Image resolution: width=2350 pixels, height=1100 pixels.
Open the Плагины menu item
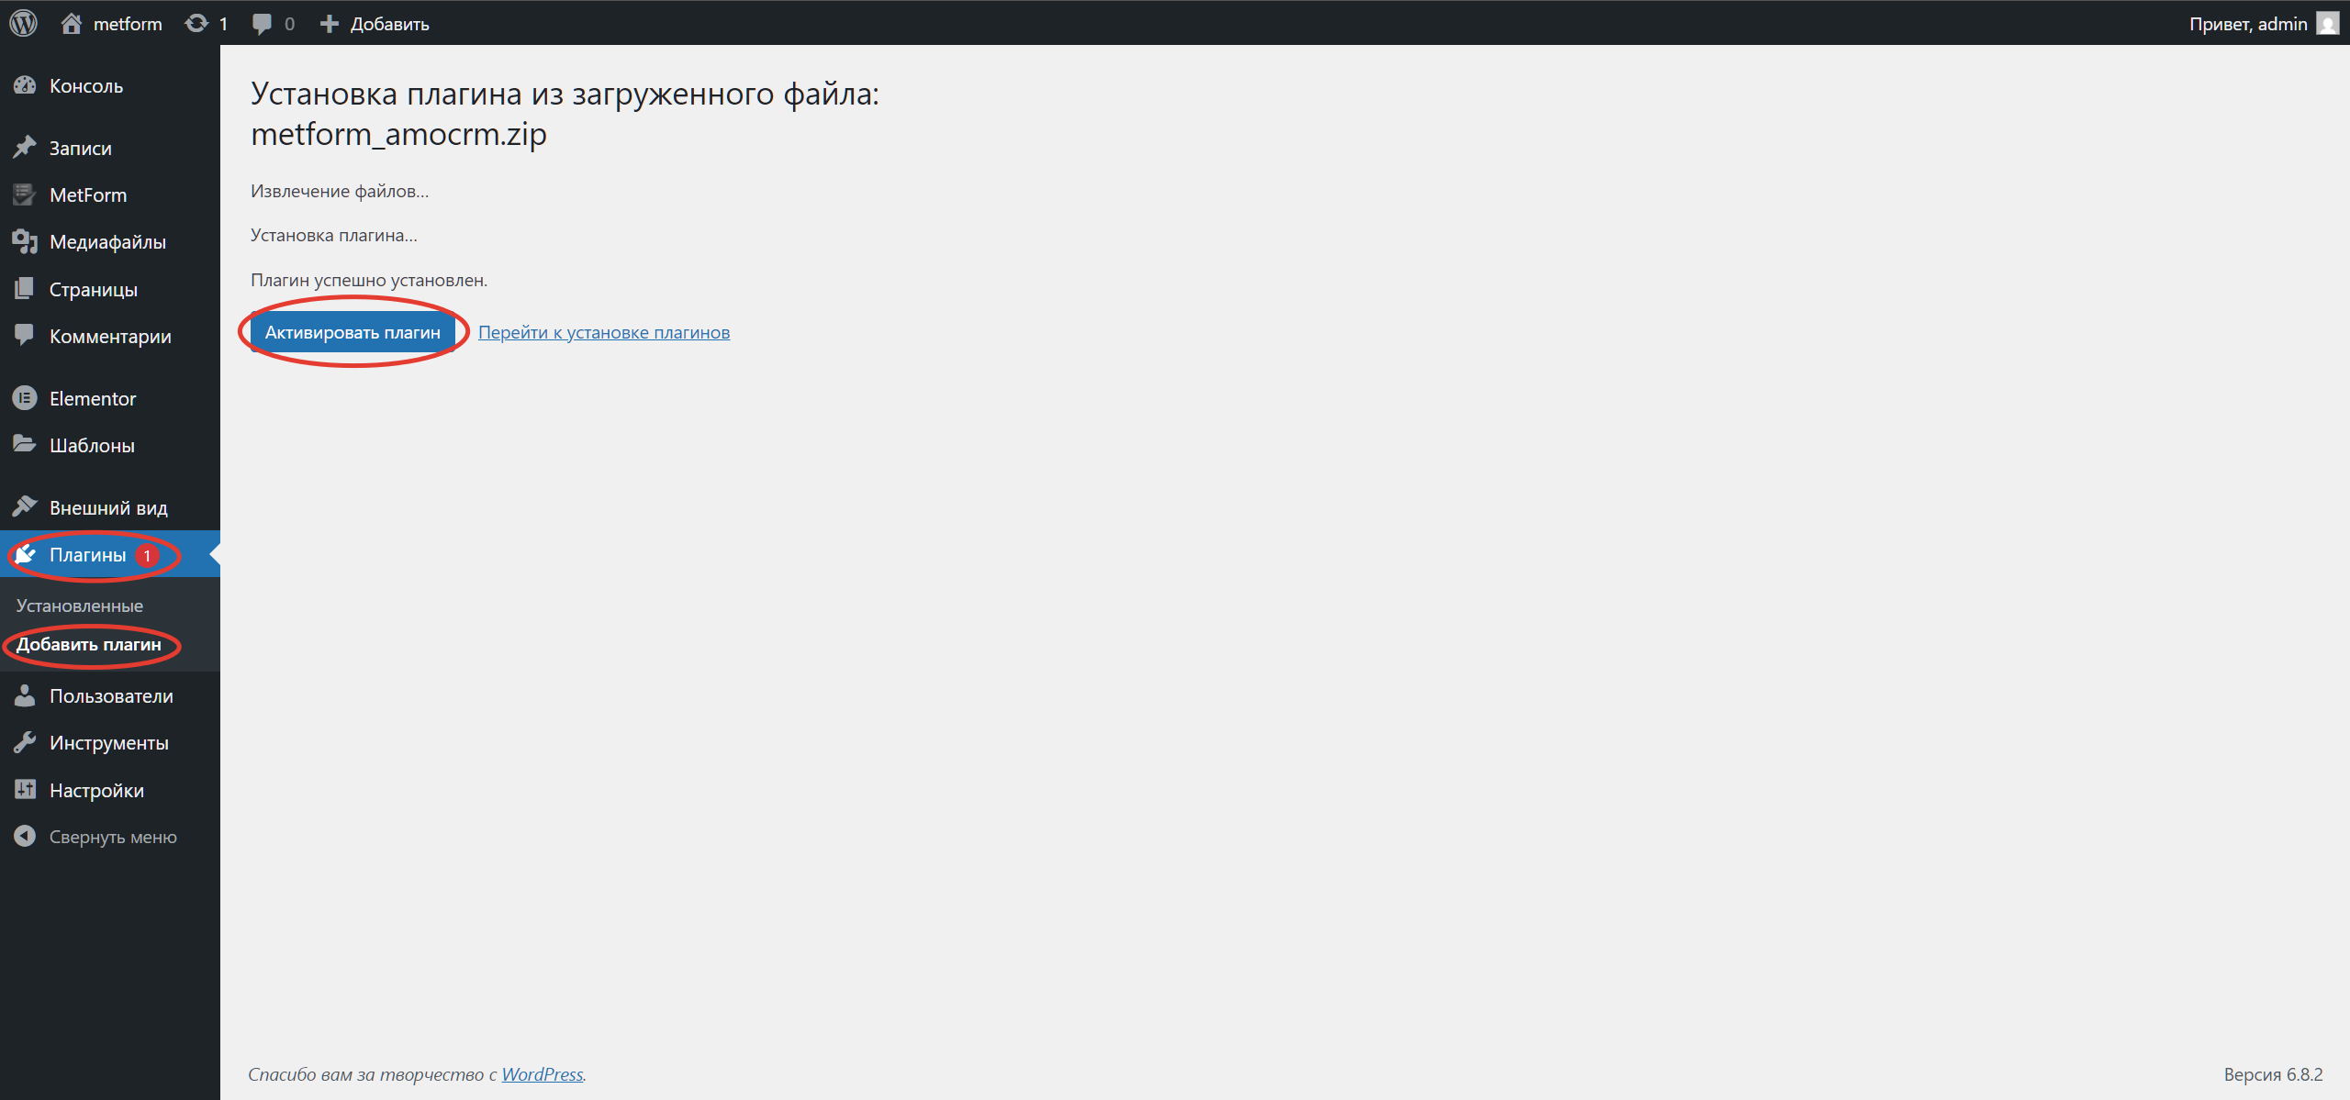110,554
